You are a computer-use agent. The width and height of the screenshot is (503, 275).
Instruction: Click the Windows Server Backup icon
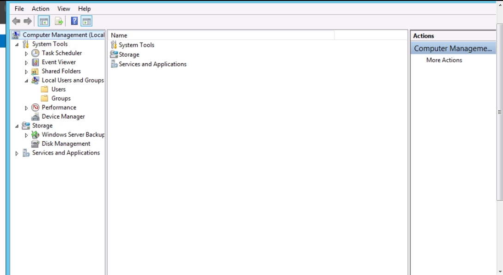35,135
